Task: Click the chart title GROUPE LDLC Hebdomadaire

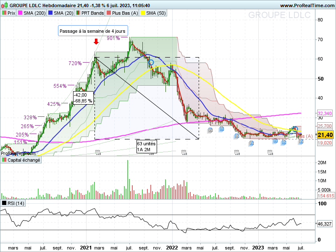Action: (x=43, y=5)
